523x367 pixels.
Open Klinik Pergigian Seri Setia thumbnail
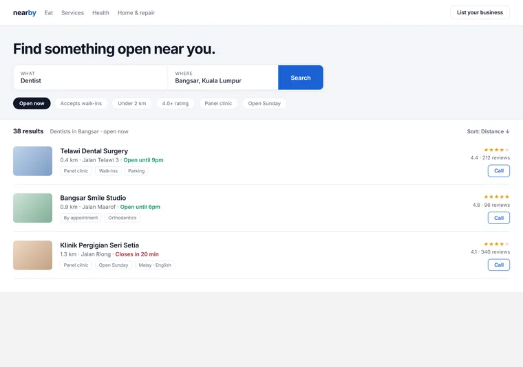(33, 255)
